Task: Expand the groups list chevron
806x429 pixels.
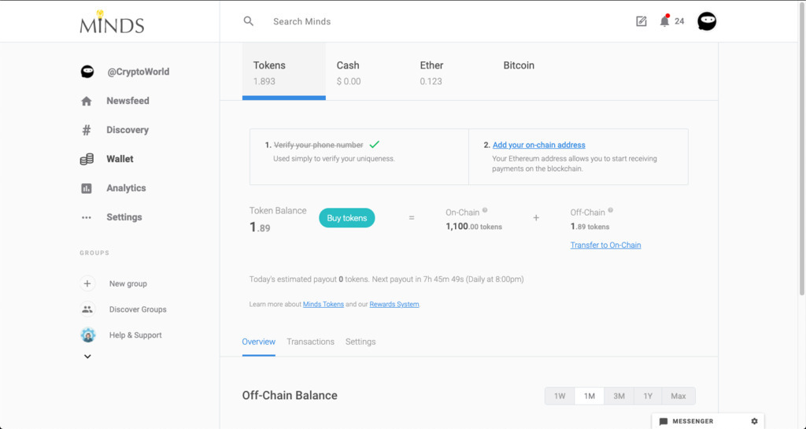Action: click(87, 357)
